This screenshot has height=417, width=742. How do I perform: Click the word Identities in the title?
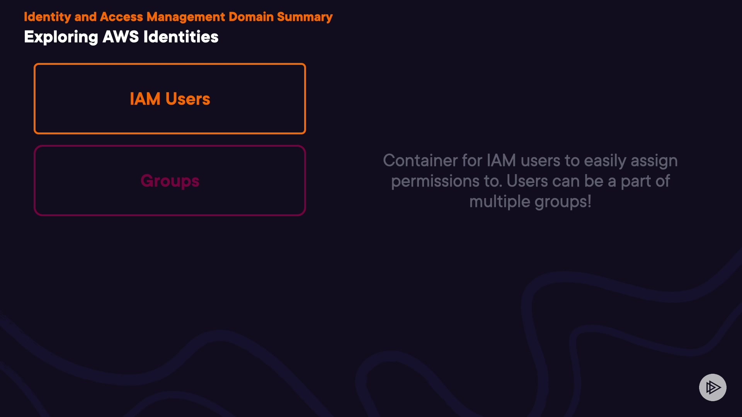pyautogui.click(x=180, y=37)
